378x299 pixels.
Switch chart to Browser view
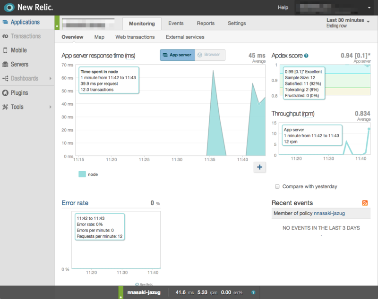pos(210,55)
